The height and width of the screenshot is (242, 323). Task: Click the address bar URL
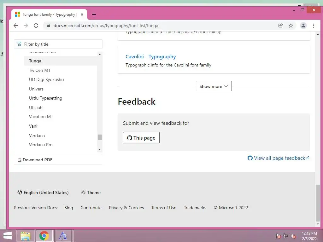106,26
